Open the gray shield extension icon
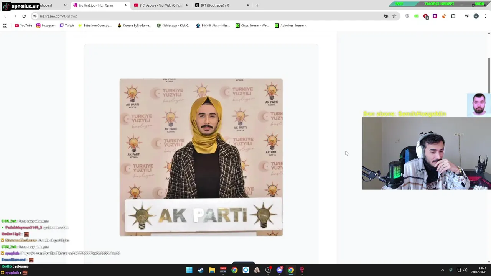 tap(407, 16)
